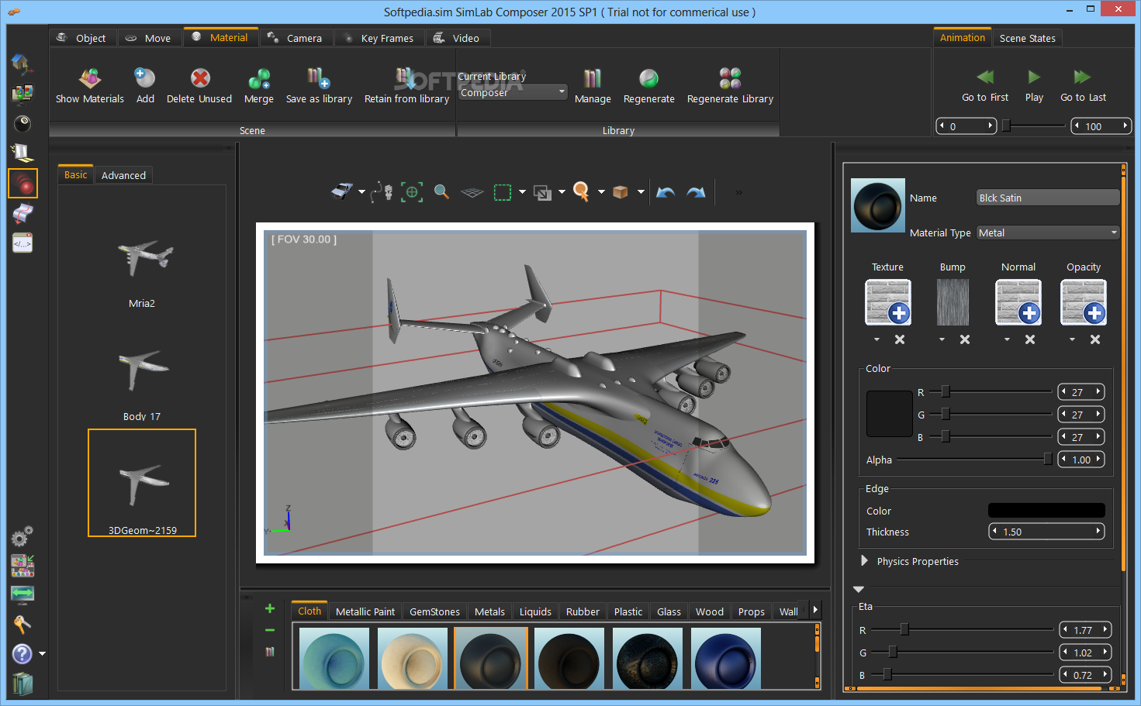Click the Edge Color black swatch
The height and width of the screenshot is (706, 1141).
(1046, 510)
